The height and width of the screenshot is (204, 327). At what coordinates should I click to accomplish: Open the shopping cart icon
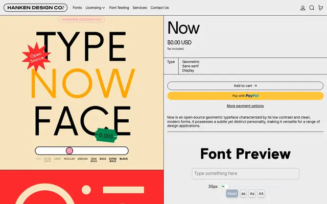click(x=320, y=8)
